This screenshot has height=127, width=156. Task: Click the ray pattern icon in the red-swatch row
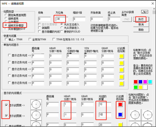pyautogui.click(x=36, y=104)
